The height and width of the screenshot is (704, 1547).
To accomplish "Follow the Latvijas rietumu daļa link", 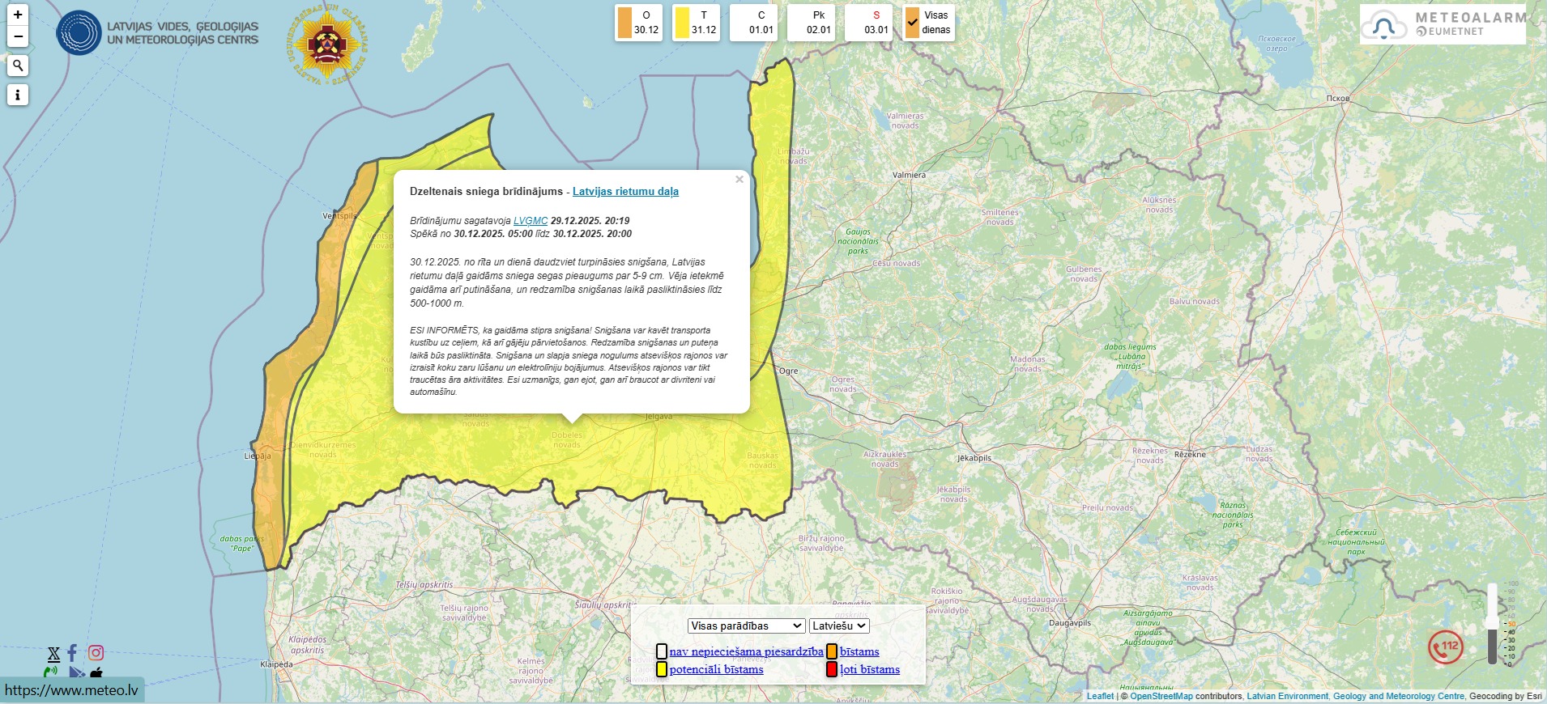I will (625, 192).
